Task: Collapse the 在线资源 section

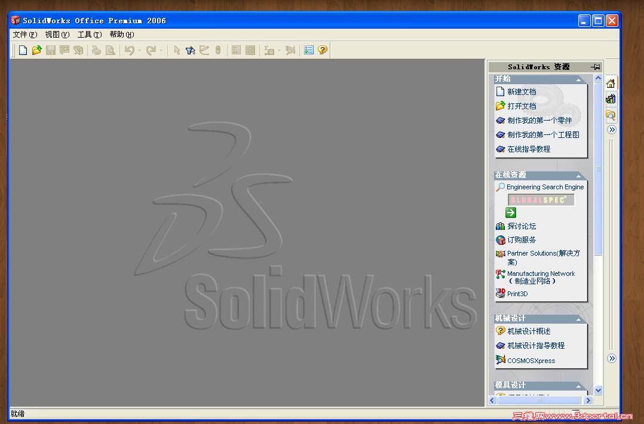Action: pos(579,176)
